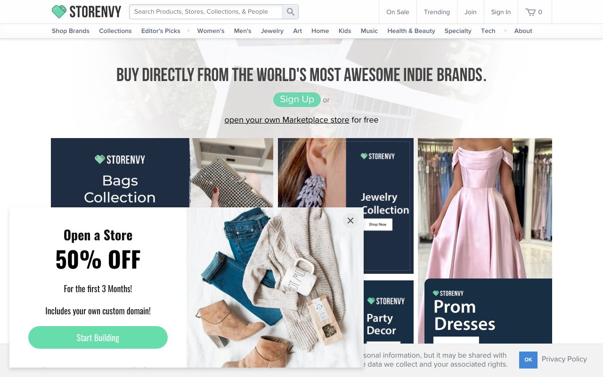Browse the Women's category
This screenshot has width=603, height=377.
pos(211,31)
